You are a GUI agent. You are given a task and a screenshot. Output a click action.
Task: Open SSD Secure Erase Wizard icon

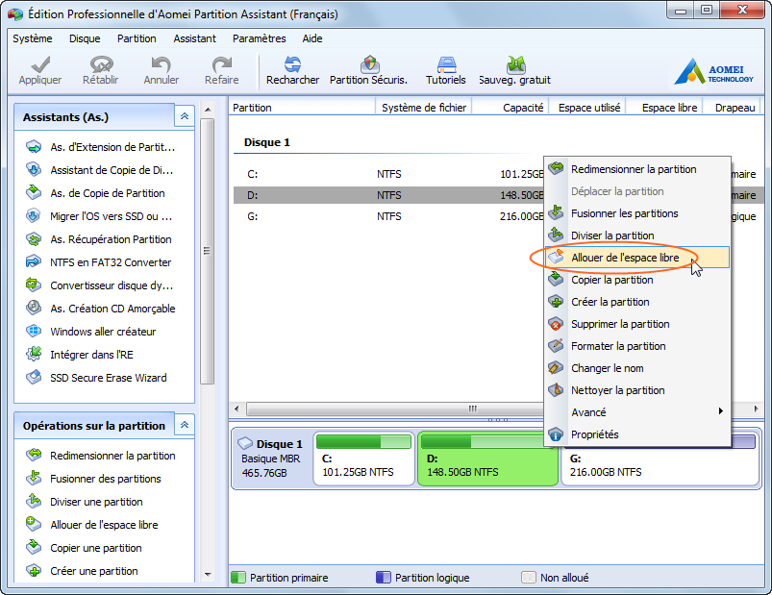coord(34,378)
